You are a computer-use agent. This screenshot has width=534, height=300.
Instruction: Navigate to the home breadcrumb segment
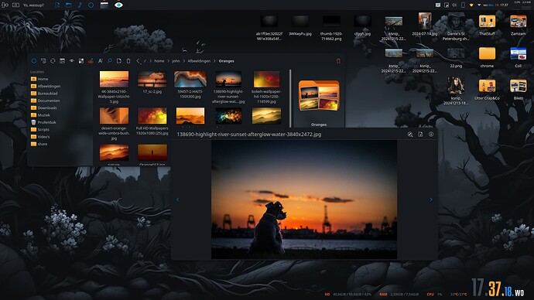(159, 61)
